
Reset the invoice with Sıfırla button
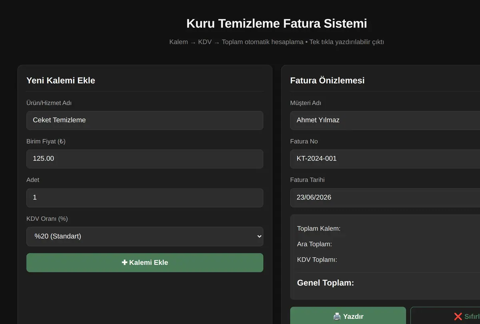[x=445, y=316]
